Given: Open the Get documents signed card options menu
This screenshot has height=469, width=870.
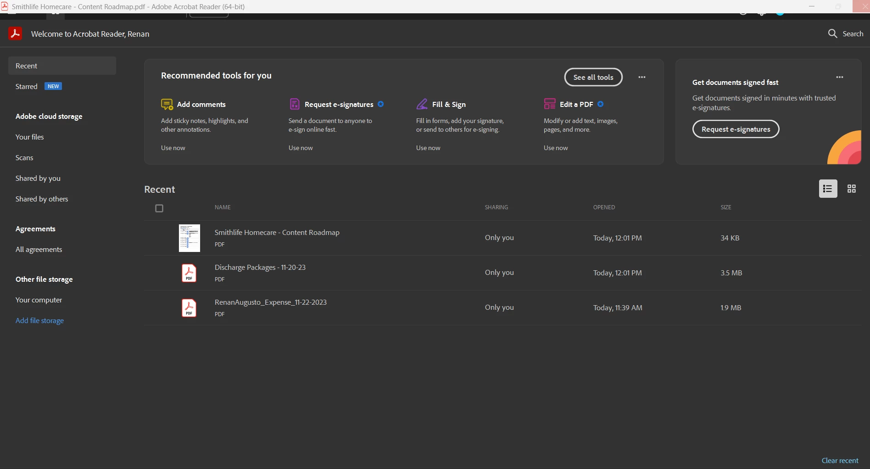Looking at the screenshot, I should tap(840, 77).
